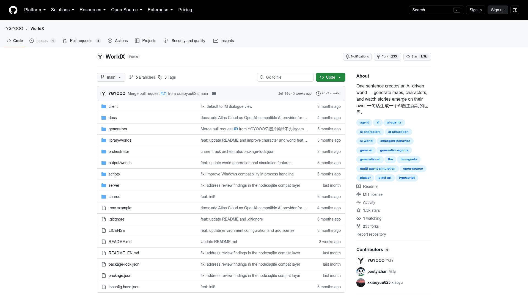Expand the Enterprise menu

click(x=160, y=10)
